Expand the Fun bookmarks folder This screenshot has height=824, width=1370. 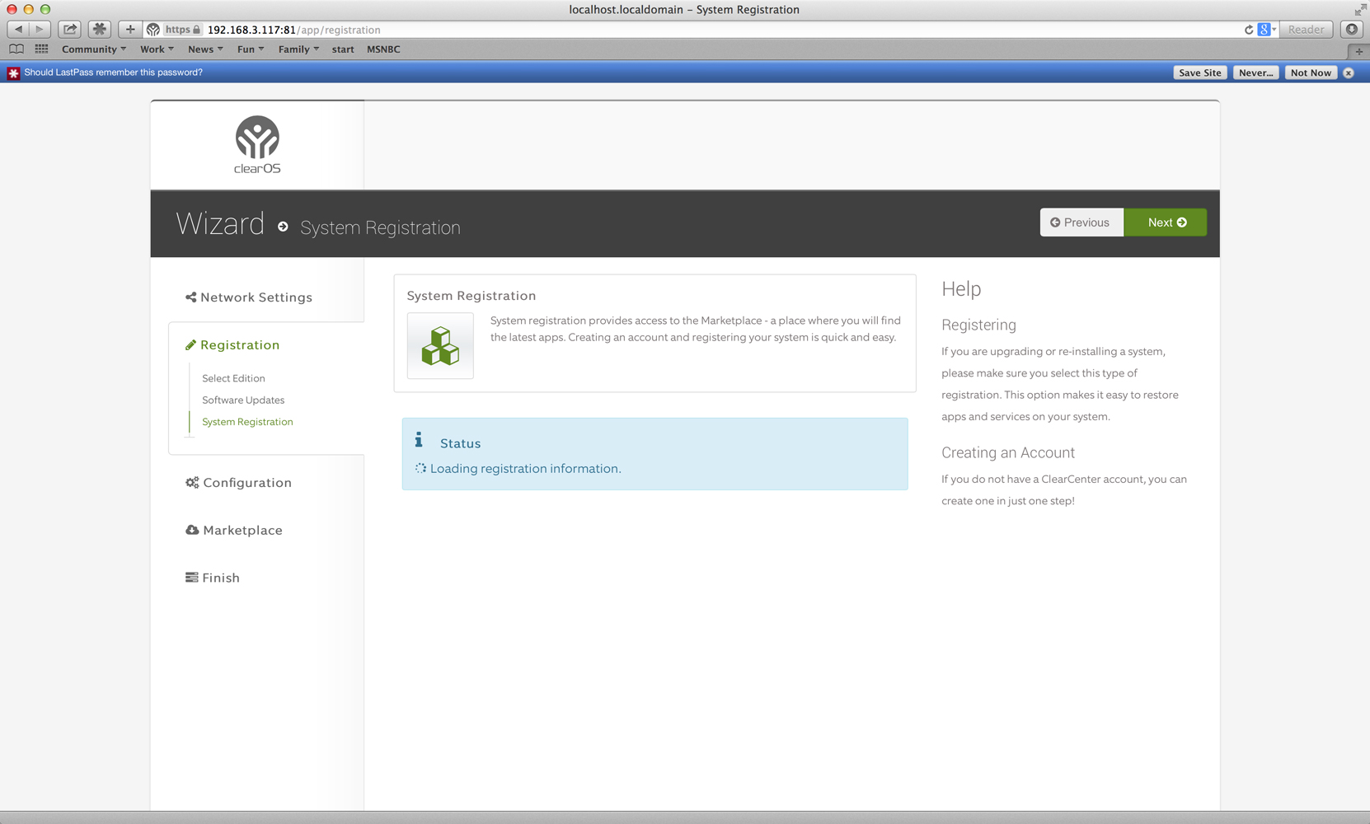point(251,49)
